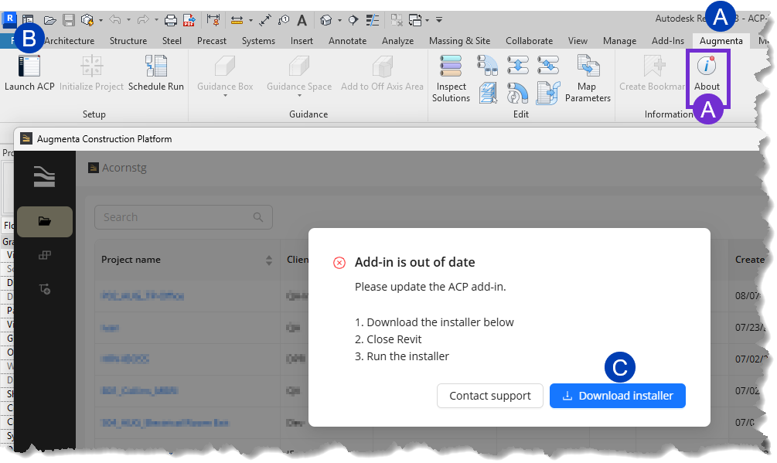The image size is (777, 463).
Task: Click the rotate elbow pipe icon
Action: (x=518, y=93)
